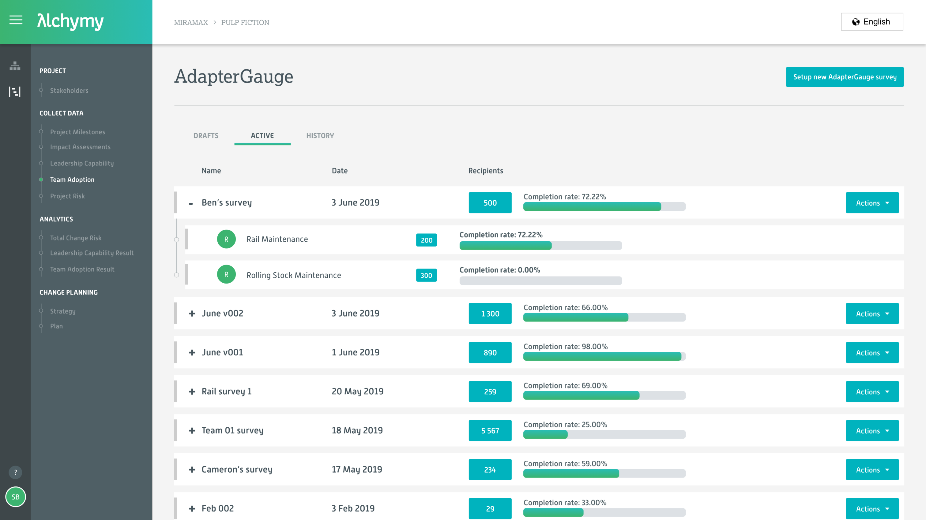Screen dimensions: 926x520
Task: Open the analytics panel icon below it
Action: click(x=15, y=92)
